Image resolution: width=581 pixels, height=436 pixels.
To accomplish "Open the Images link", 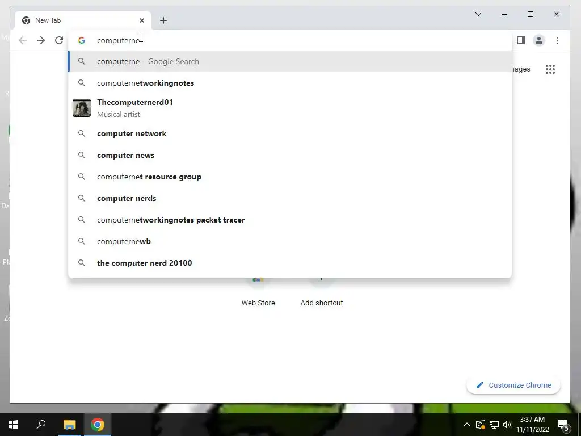I will pos(521,69).
